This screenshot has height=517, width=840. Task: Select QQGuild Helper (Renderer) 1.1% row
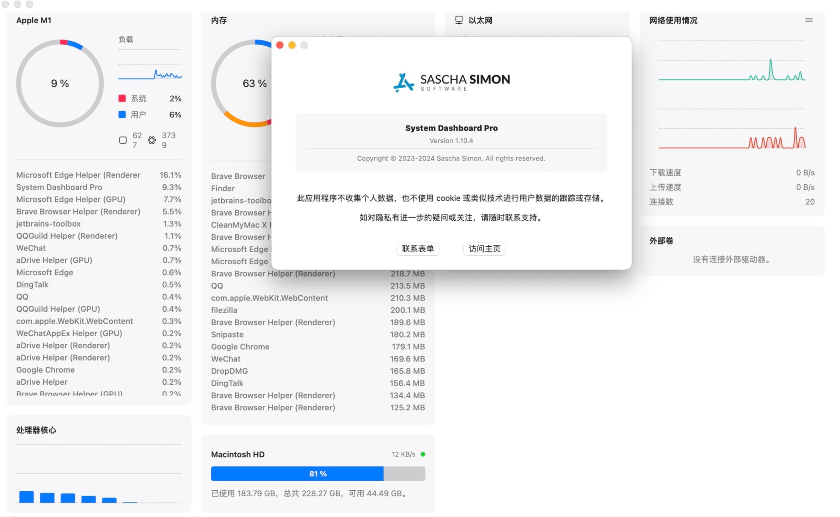pos(99,236)
